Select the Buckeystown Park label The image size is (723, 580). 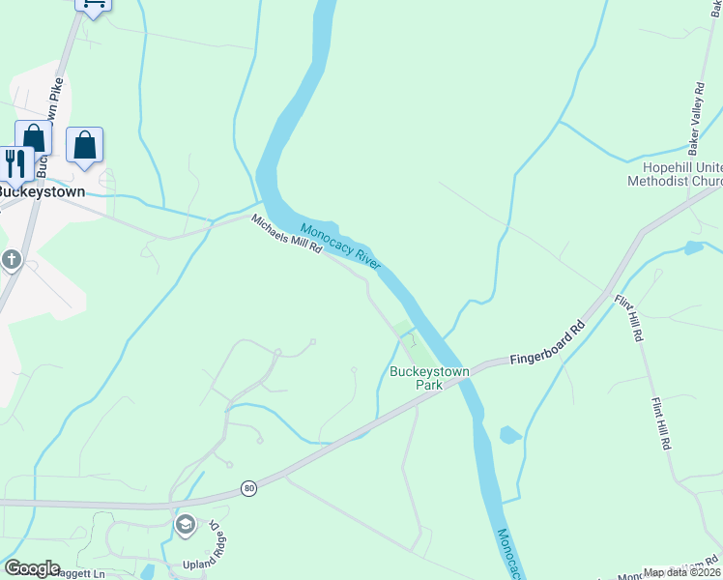point(429,378)
